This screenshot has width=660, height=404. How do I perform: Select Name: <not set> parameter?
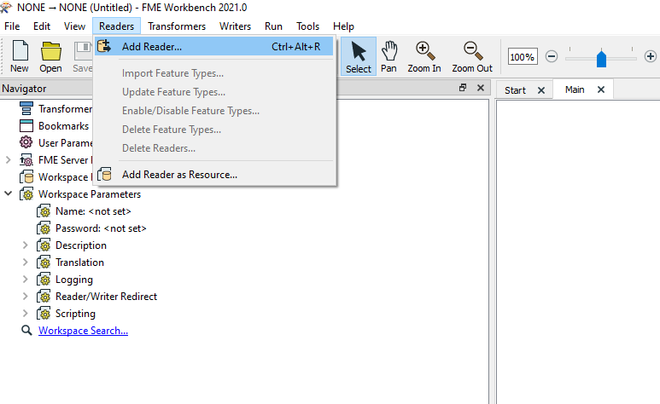pyautogui.click(x=93, y=211)
